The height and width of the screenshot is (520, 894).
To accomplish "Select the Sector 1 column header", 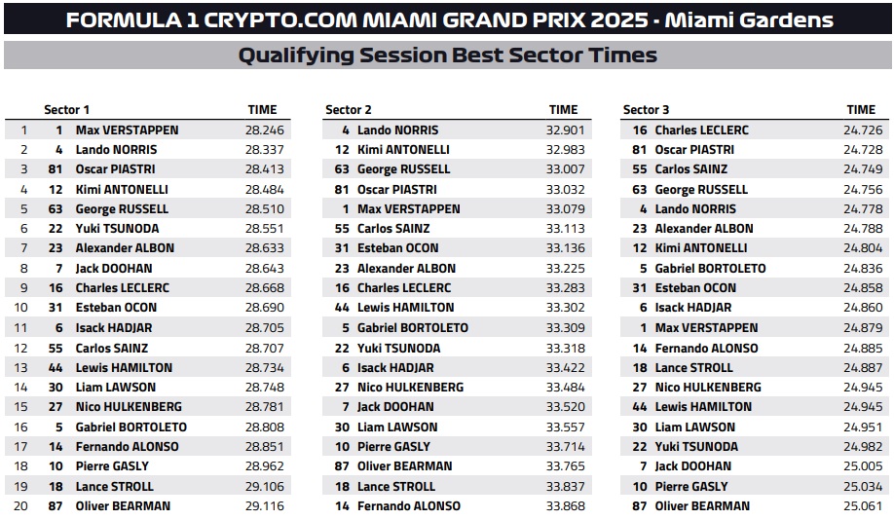I will (x=67, y=110).
